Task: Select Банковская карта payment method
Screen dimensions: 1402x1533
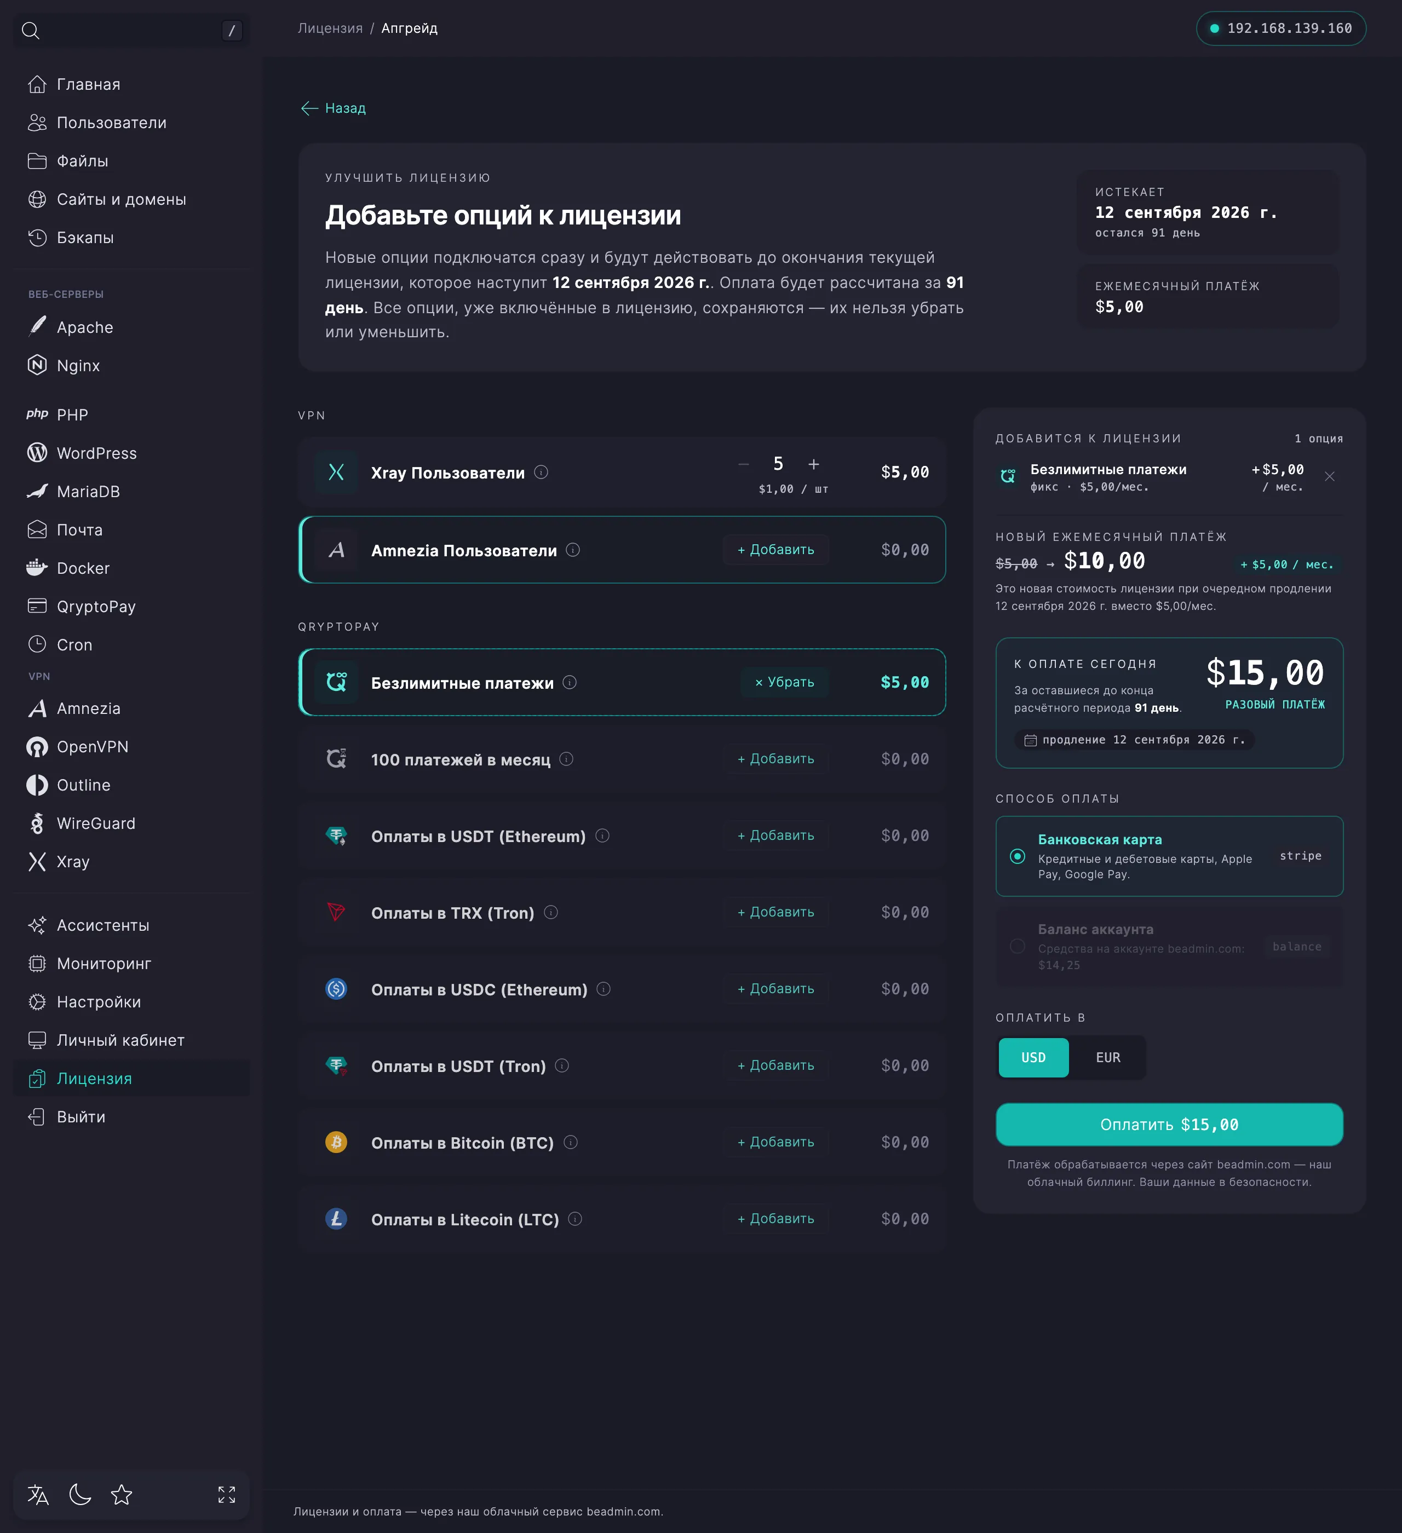Action: click(x=1169, y=856)
